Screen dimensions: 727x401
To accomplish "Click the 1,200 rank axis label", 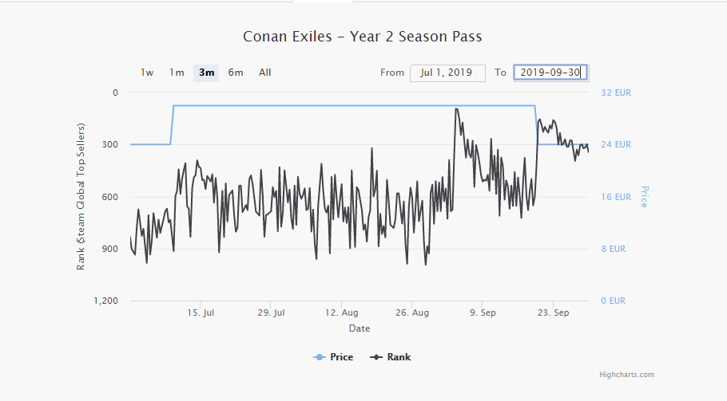I will [105, 301].
